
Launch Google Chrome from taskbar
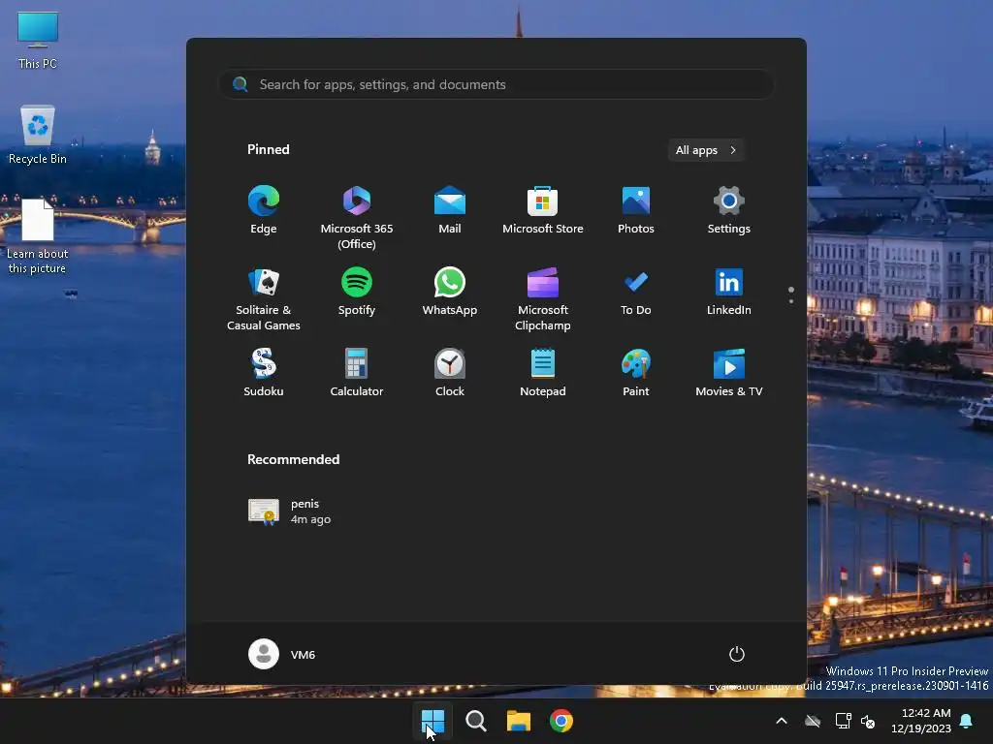point(561,721)
